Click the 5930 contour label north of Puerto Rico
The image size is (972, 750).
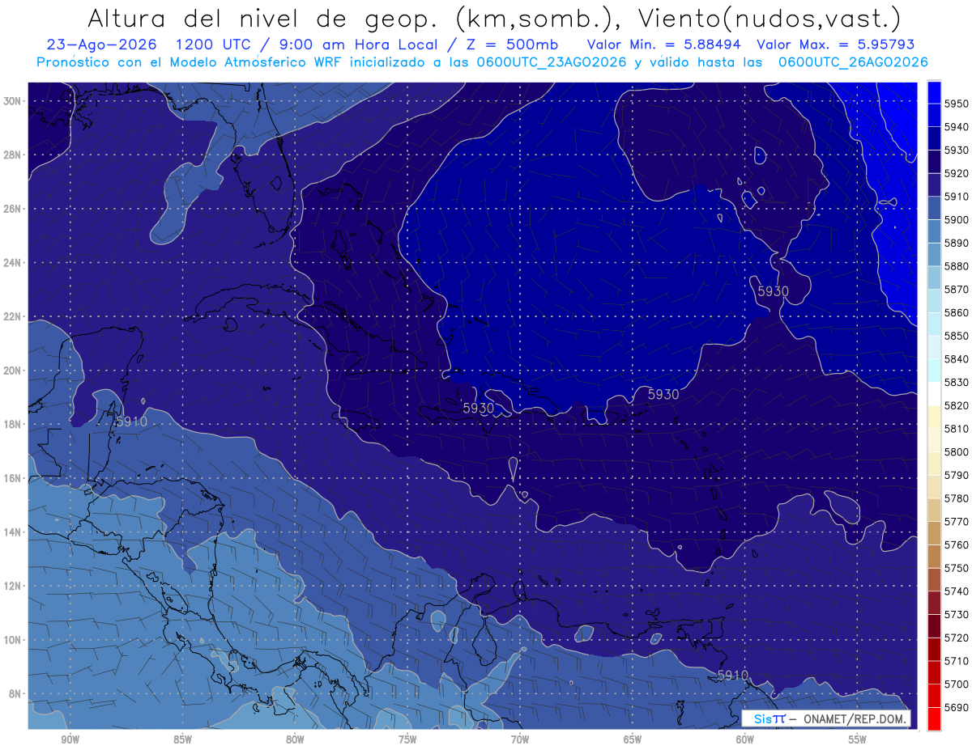click(x=663, y=394)
